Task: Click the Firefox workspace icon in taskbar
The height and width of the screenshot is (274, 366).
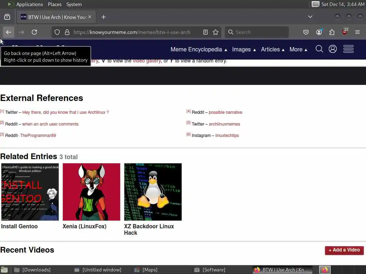Action: coord(325,270)
